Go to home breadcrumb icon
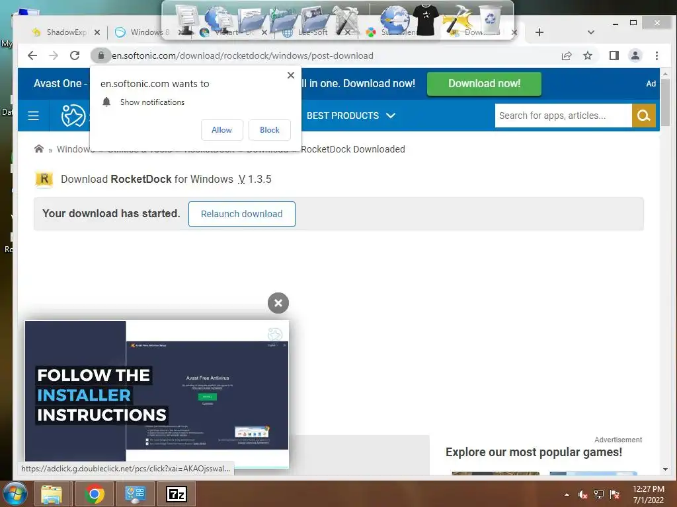Viewport: 677px width, 507px height. tap(39, 149)
